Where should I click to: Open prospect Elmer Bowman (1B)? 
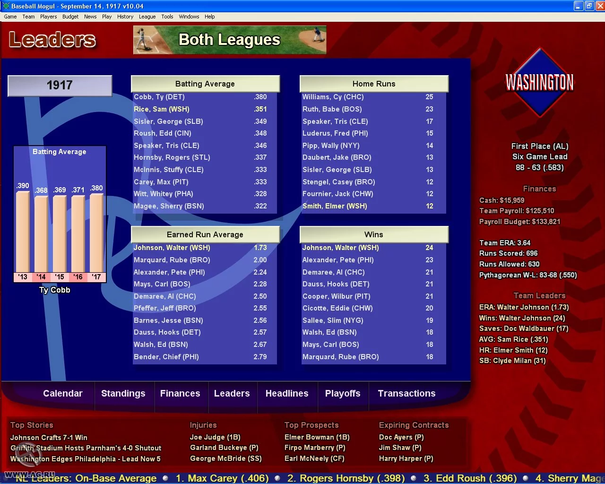click(317, 438)
